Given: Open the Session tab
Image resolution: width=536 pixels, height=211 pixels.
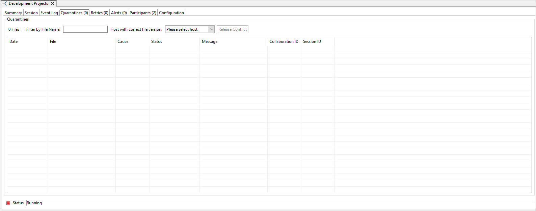Looking at the screenshot, I should (x=31, y=13).
